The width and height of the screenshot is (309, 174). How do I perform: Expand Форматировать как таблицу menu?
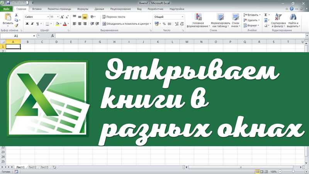point(220,20)
